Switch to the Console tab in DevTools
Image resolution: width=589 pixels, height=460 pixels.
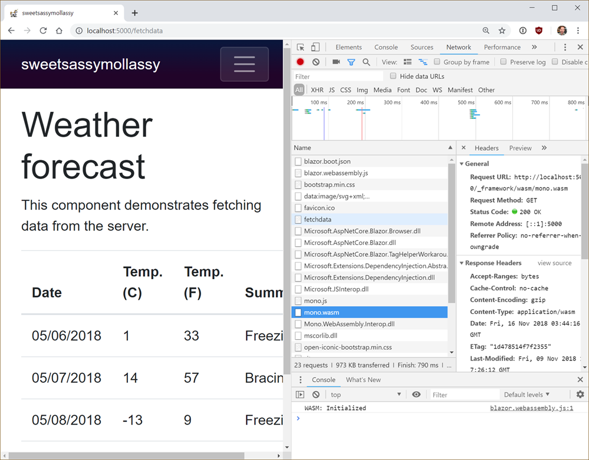coord(386,47)
